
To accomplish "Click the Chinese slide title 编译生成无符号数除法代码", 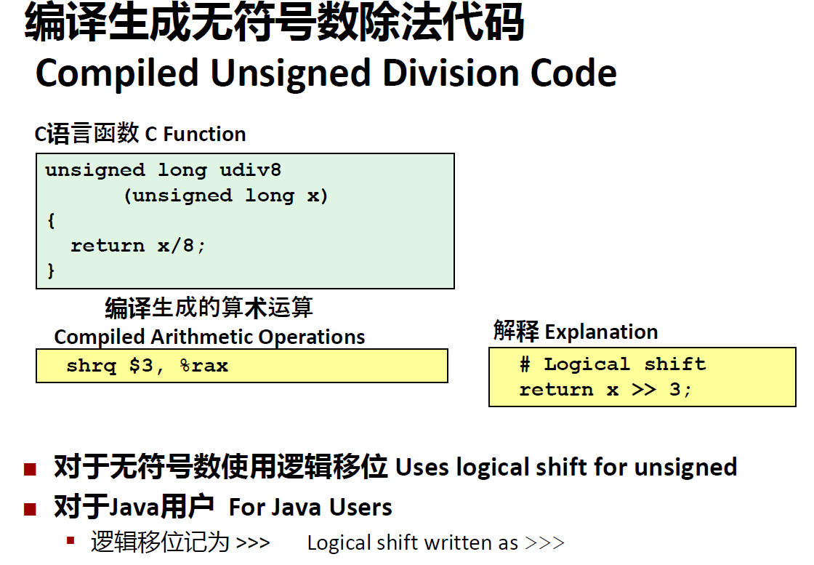I will coord(274,22).
